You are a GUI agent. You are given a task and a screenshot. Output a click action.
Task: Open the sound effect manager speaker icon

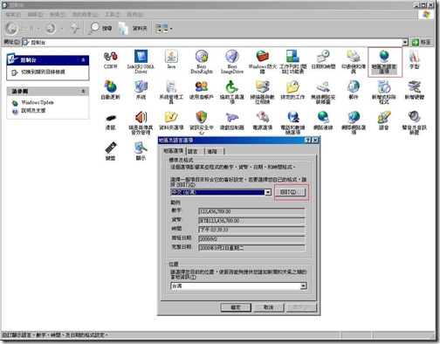(141, 122)
